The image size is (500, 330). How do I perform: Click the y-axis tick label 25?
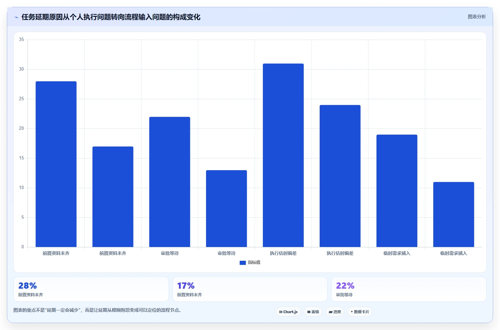(21, 99)
